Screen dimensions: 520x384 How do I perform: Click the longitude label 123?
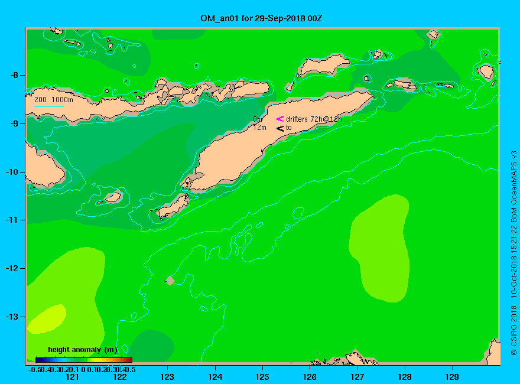167,377
